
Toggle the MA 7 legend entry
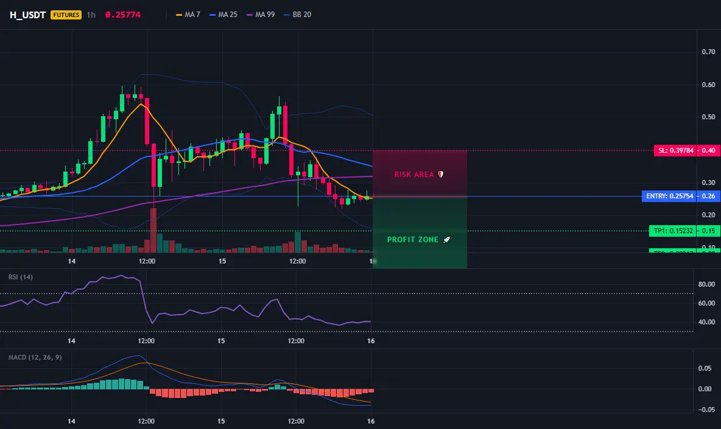188,15
